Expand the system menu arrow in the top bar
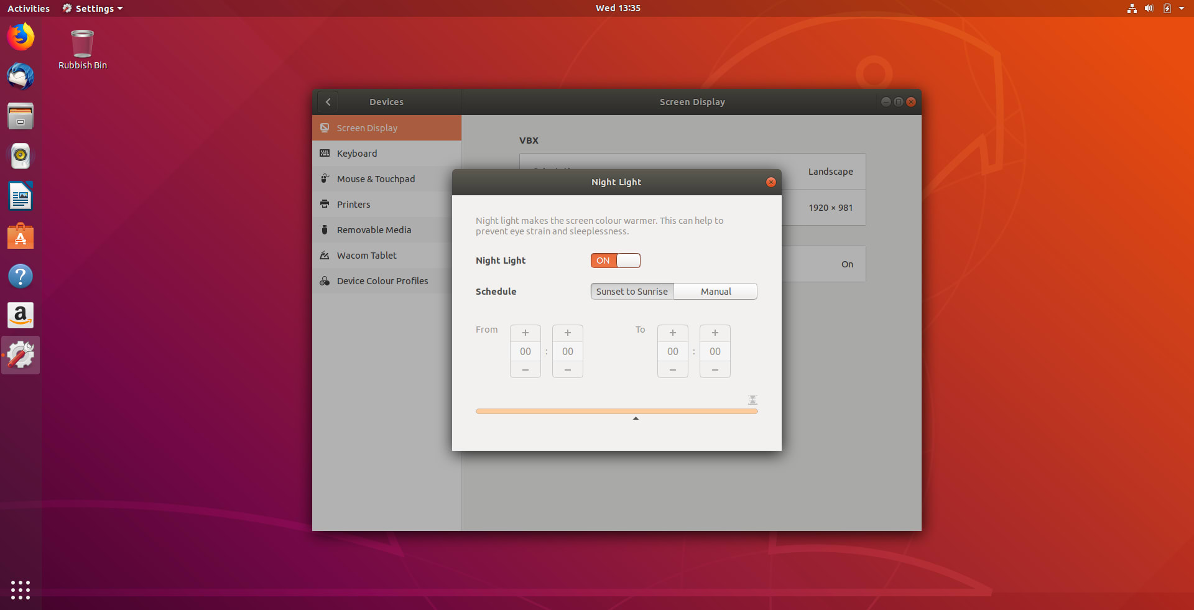 pos(1182,8)
